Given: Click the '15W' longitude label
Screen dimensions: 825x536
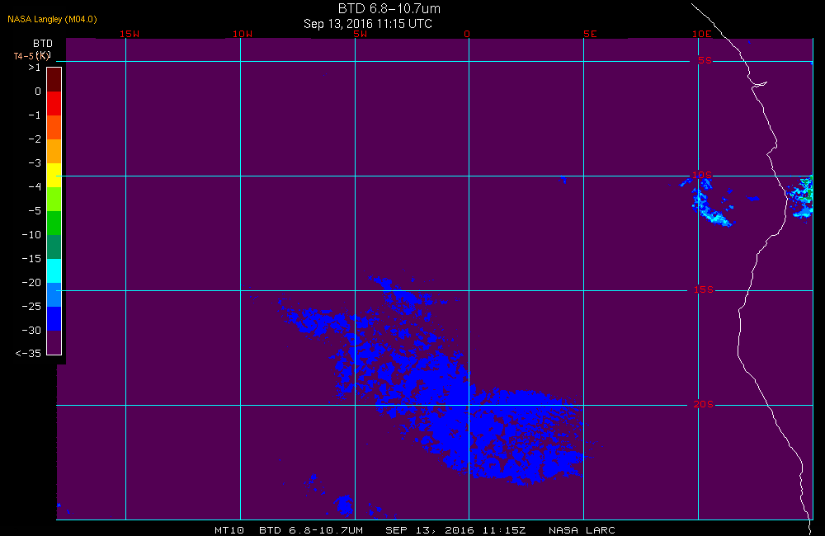Looking at the screenshot, I should pos(129,34).
